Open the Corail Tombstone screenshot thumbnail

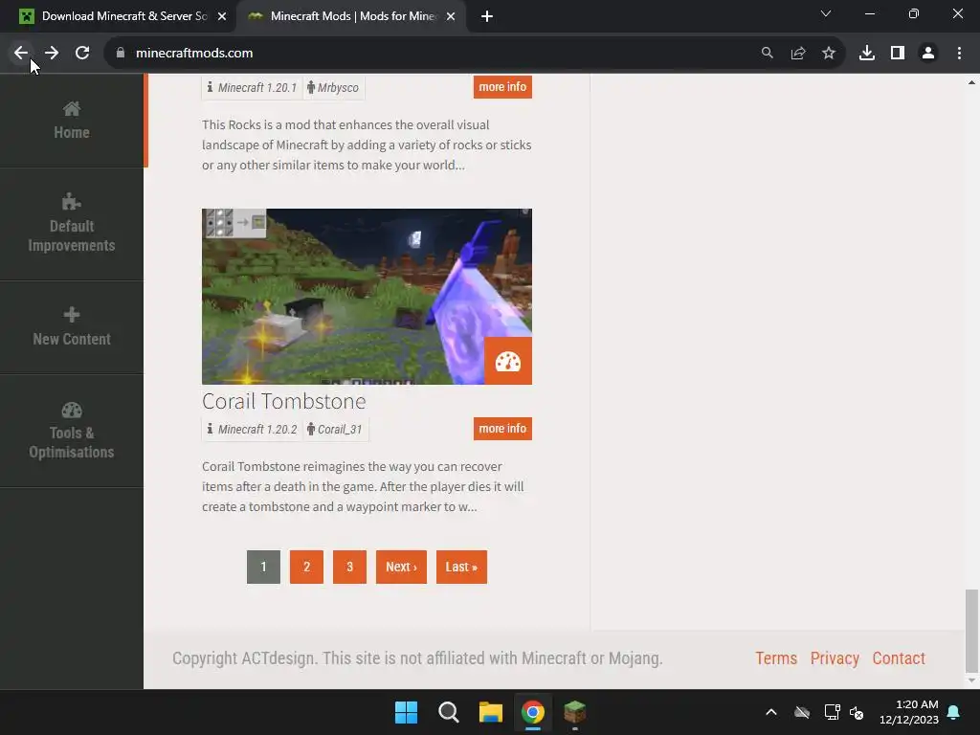click(x=367, y=297)
